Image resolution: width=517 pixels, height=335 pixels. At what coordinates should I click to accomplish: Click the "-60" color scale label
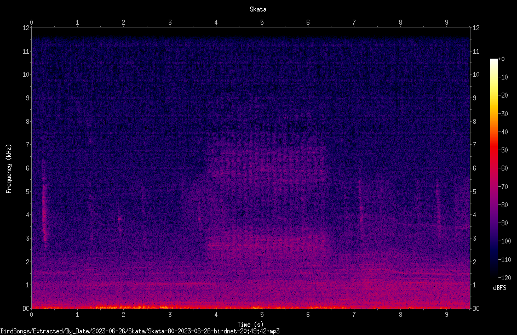[x=503, y=168]
